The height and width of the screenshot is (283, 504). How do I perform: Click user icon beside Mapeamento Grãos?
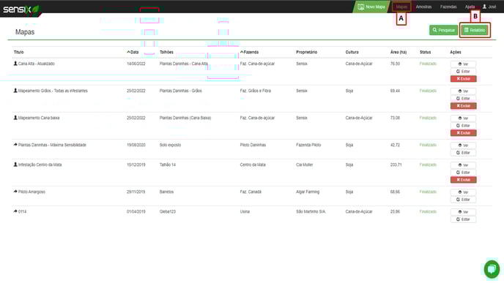15,91
